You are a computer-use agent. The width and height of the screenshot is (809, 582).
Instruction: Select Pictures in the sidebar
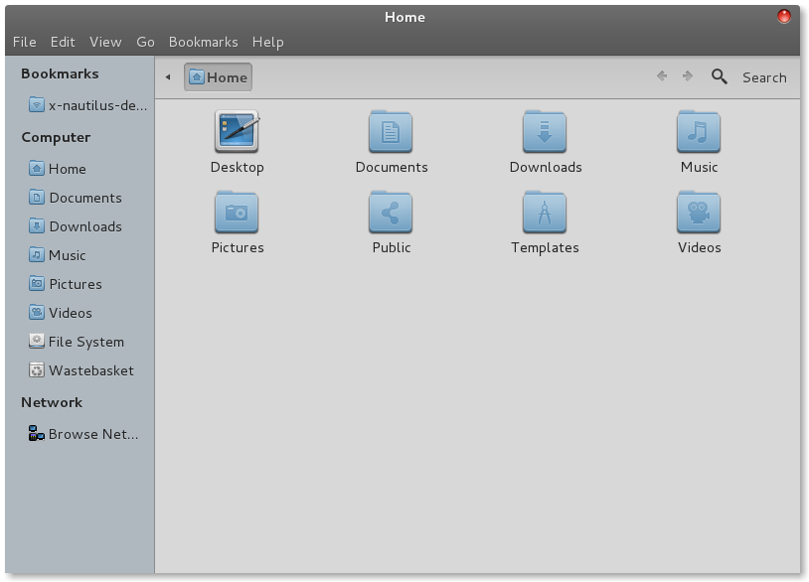(x=66, y=284)
